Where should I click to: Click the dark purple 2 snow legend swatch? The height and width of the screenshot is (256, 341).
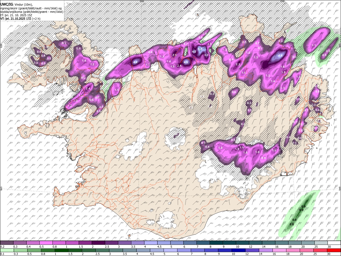(x=98, y=243)
